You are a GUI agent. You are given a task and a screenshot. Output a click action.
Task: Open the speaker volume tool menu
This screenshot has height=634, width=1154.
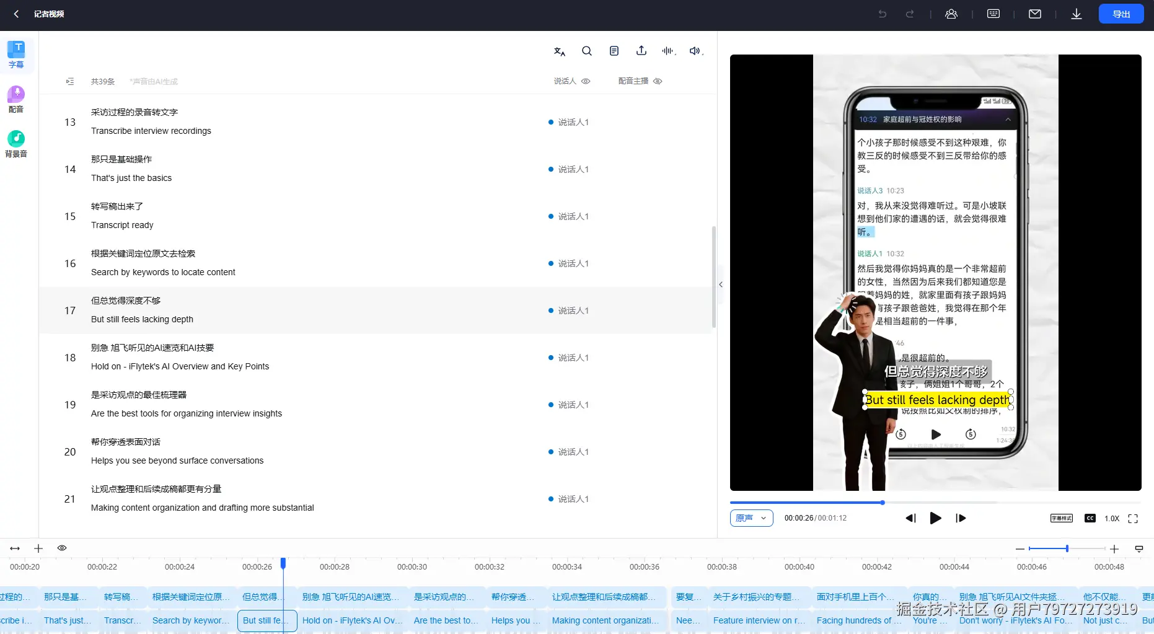coord(696,51)
